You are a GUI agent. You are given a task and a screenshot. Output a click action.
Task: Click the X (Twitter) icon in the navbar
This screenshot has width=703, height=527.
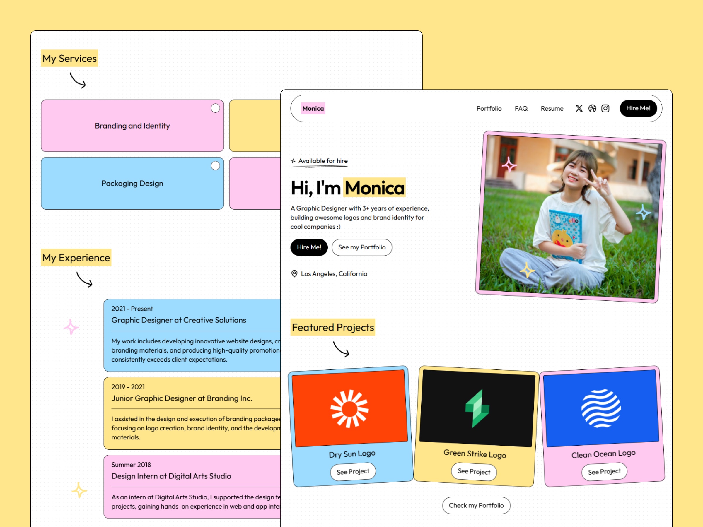click(579, 108)
